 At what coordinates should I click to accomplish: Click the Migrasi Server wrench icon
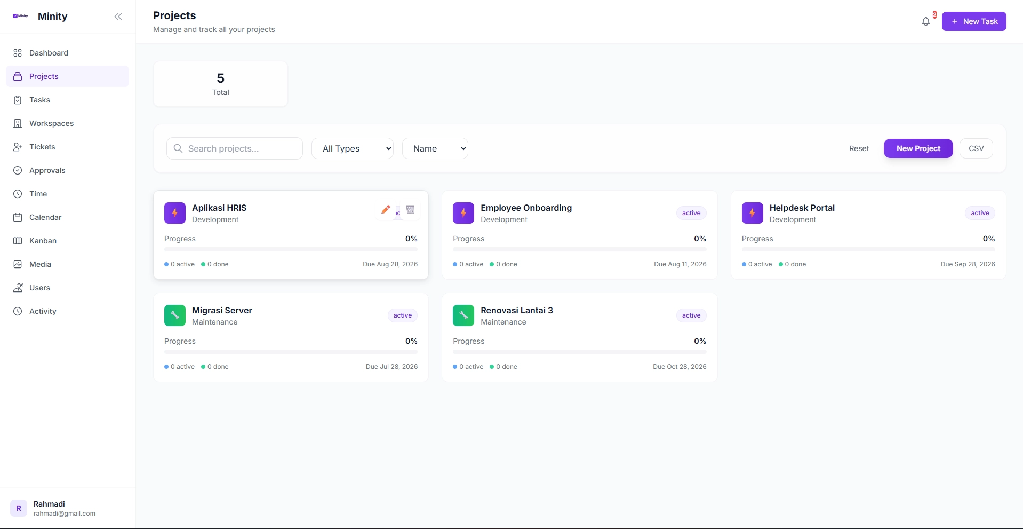[x=175, y=315]
